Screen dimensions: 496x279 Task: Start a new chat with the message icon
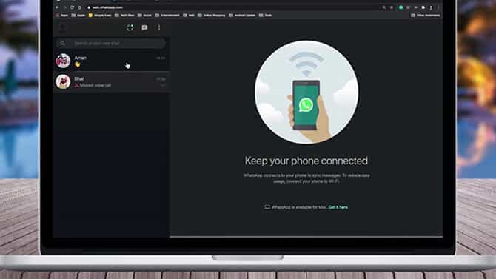click(144, 27)
